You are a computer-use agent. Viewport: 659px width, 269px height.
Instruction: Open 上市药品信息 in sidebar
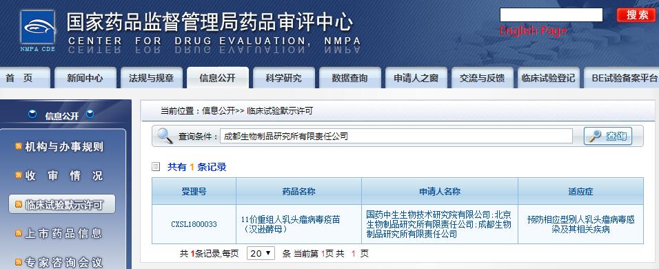[64, 233]
